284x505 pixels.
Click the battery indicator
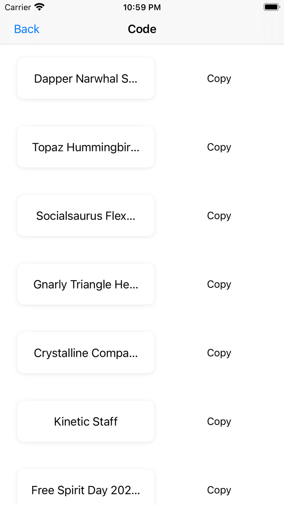point(271,7)
